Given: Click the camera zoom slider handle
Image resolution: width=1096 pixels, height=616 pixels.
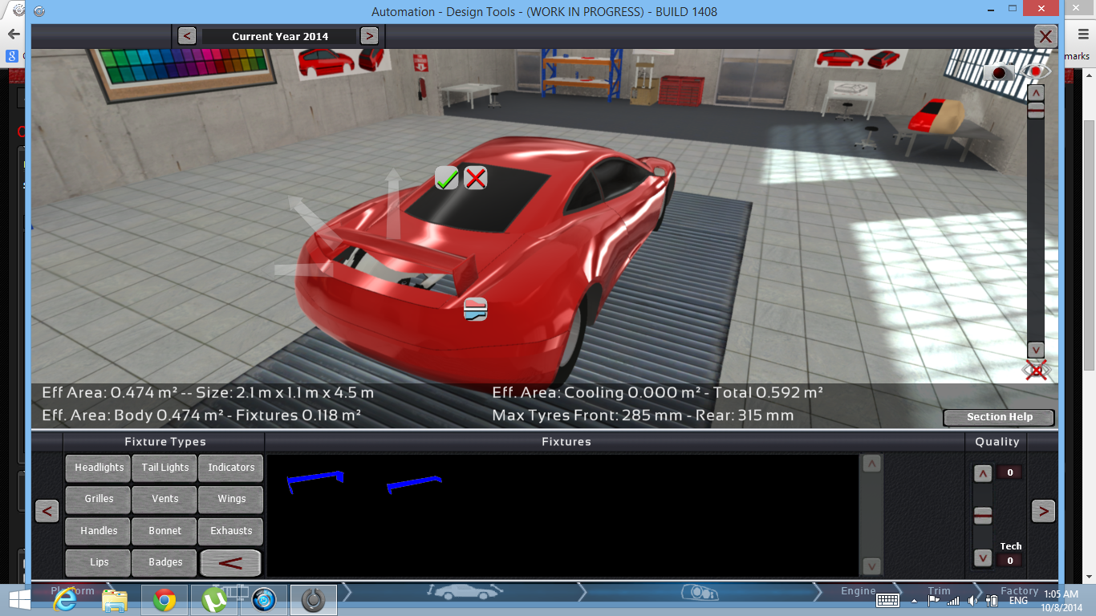Looking at the screenshot, I should click(1036, 111).
